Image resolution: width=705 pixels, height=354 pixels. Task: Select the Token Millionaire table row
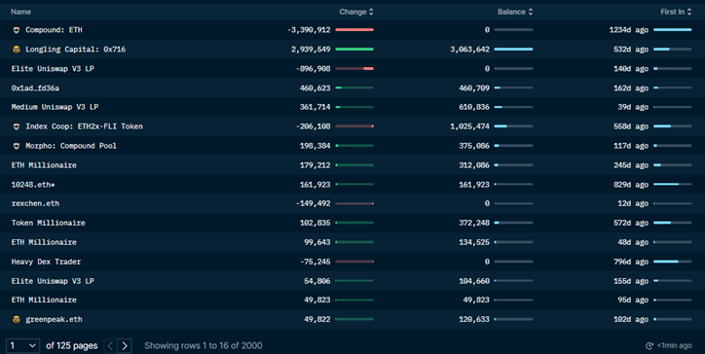(x=352, y=223)
